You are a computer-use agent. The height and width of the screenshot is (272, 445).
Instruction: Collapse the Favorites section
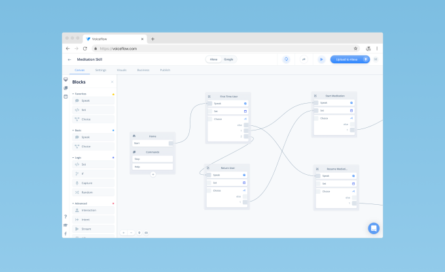[x=74, y=94]
